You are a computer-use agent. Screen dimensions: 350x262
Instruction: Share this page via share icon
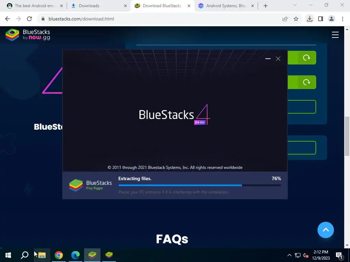coord(285,19)
